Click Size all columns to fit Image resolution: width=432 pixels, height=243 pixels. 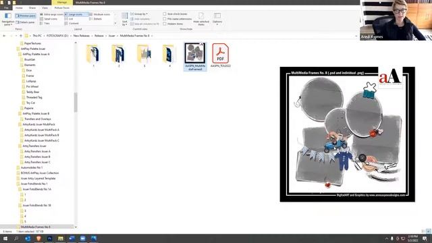click(x=144, y=24)
